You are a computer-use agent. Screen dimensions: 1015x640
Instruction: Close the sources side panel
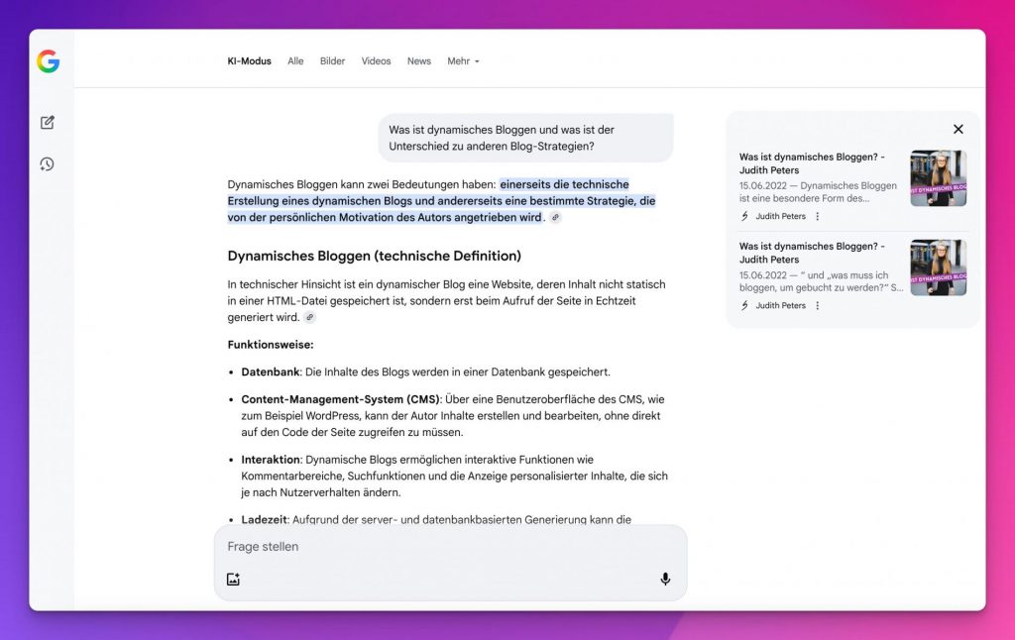pyautogui.click(x=958, y=129)
